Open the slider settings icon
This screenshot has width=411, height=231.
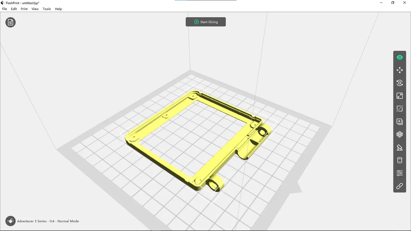[399, 173]
